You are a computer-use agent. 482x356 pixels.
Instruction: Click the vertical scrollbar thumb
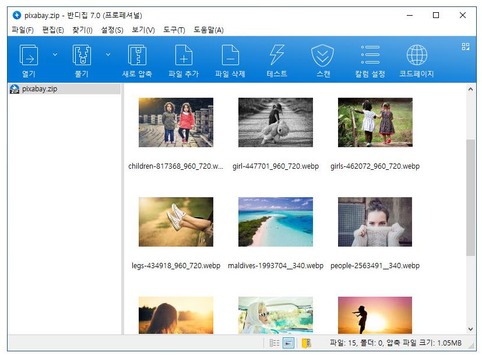point(470,198)
